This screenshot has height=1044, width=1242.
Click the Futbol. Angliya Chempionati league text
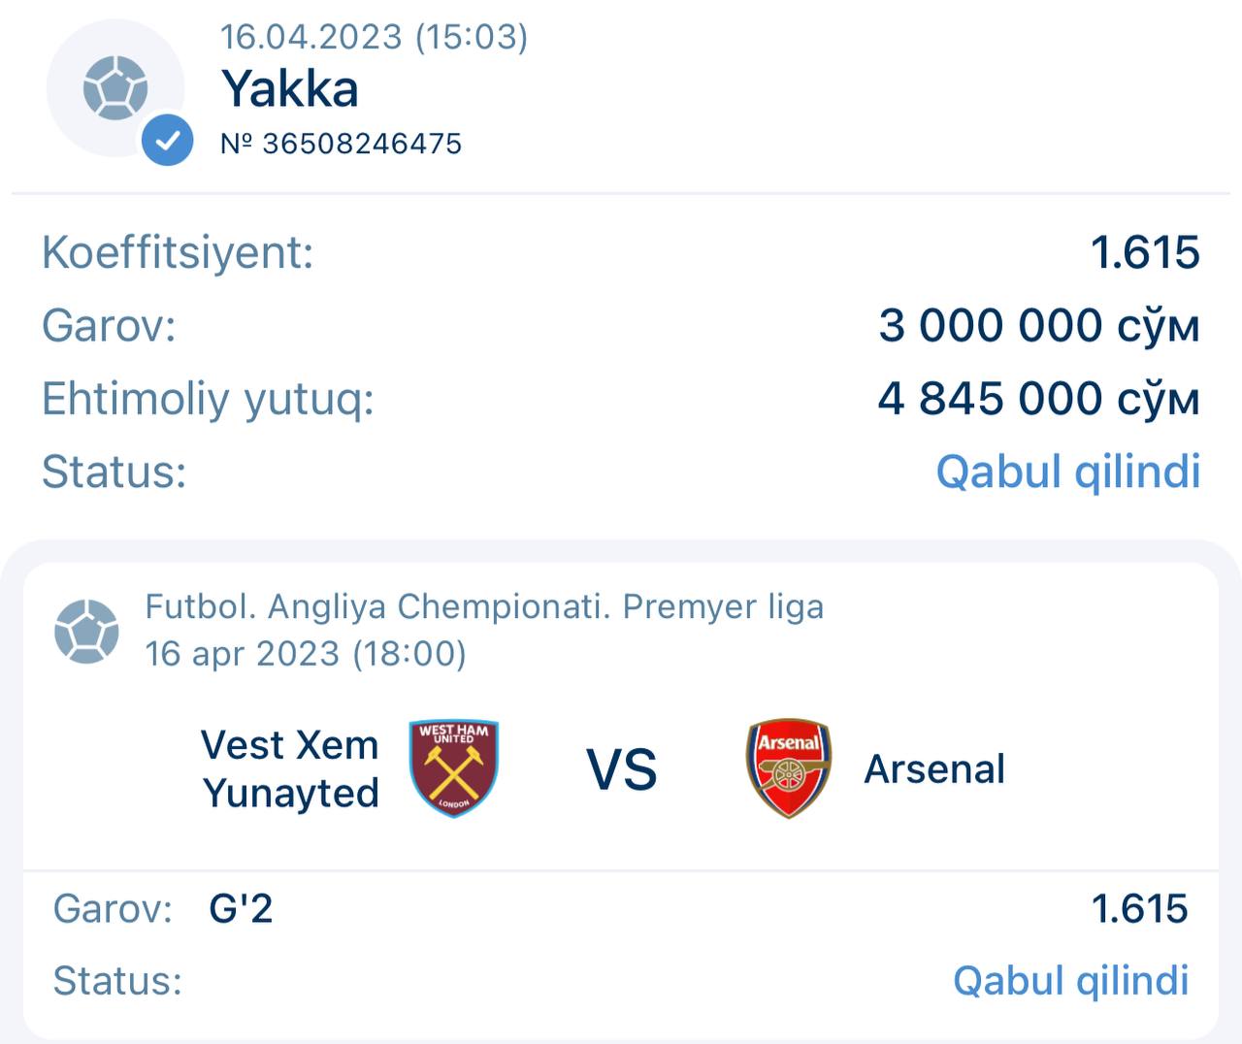coord(484,606)
